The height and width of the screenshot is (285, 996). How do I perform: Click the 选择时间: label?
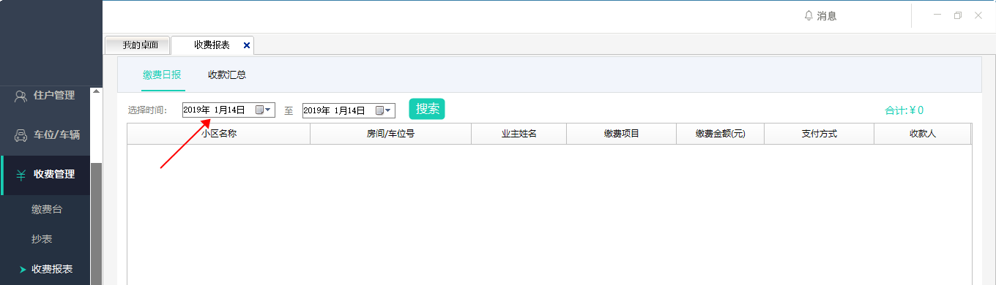[147, 110]
